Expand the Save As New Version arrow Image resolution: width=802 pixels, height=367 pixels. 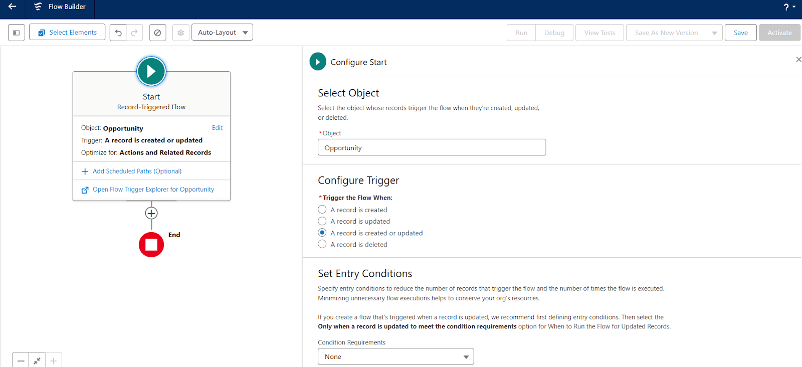[714, 33]
